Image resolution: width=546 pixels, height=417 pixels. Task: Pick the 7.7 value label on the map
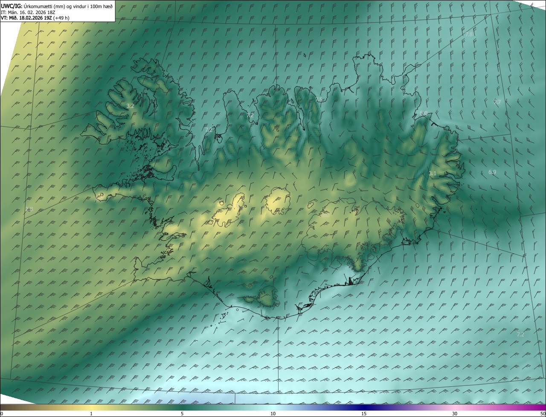point(497,102)
